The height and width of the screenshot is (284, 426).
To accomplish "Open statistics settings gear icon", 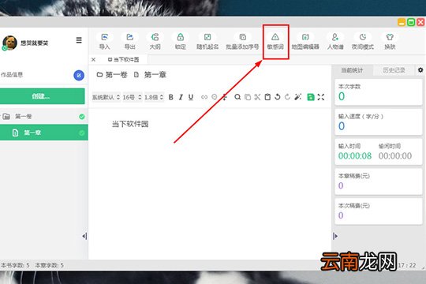I will coord(420,70).
